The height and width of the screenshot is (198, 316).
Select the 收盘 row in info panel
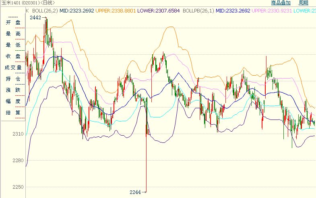(13, 56)
